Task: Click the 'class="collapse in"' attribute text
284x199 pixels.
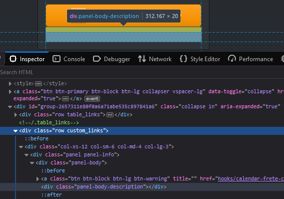Action: point(188,106)
